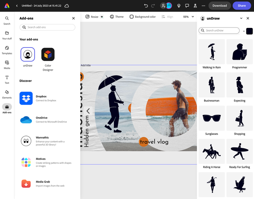Viewport: 254px width, 199px height.
Task: Open the Templates panel
Action: [7, 50]
